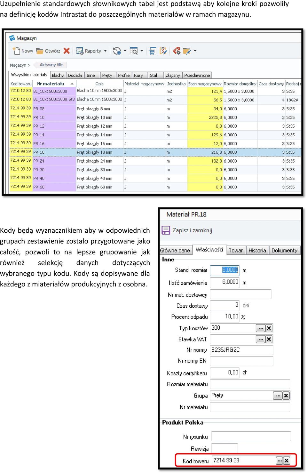Click the Czas dostawy input field

pyautogui.click(x=224, y=305)
